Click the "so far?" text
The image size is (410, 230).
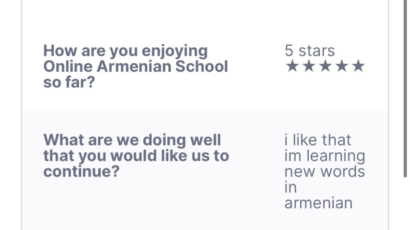tap(68, 82)
